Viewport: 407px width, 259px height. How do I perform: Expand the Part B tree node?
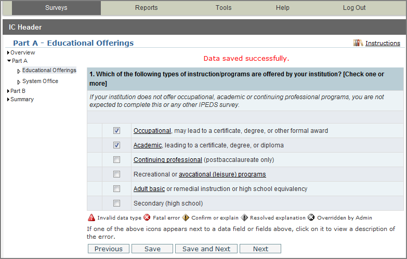pos(8,91)
